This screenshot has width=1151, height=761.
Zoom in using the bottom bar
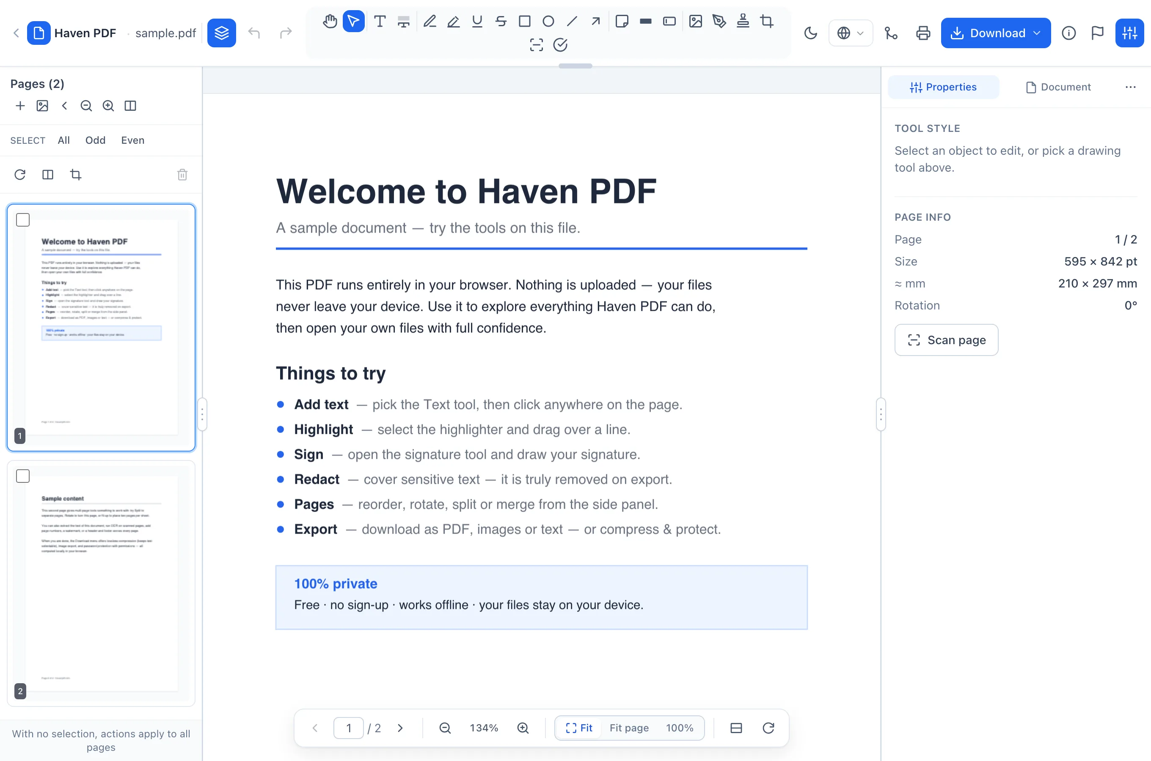coord(523,728)
